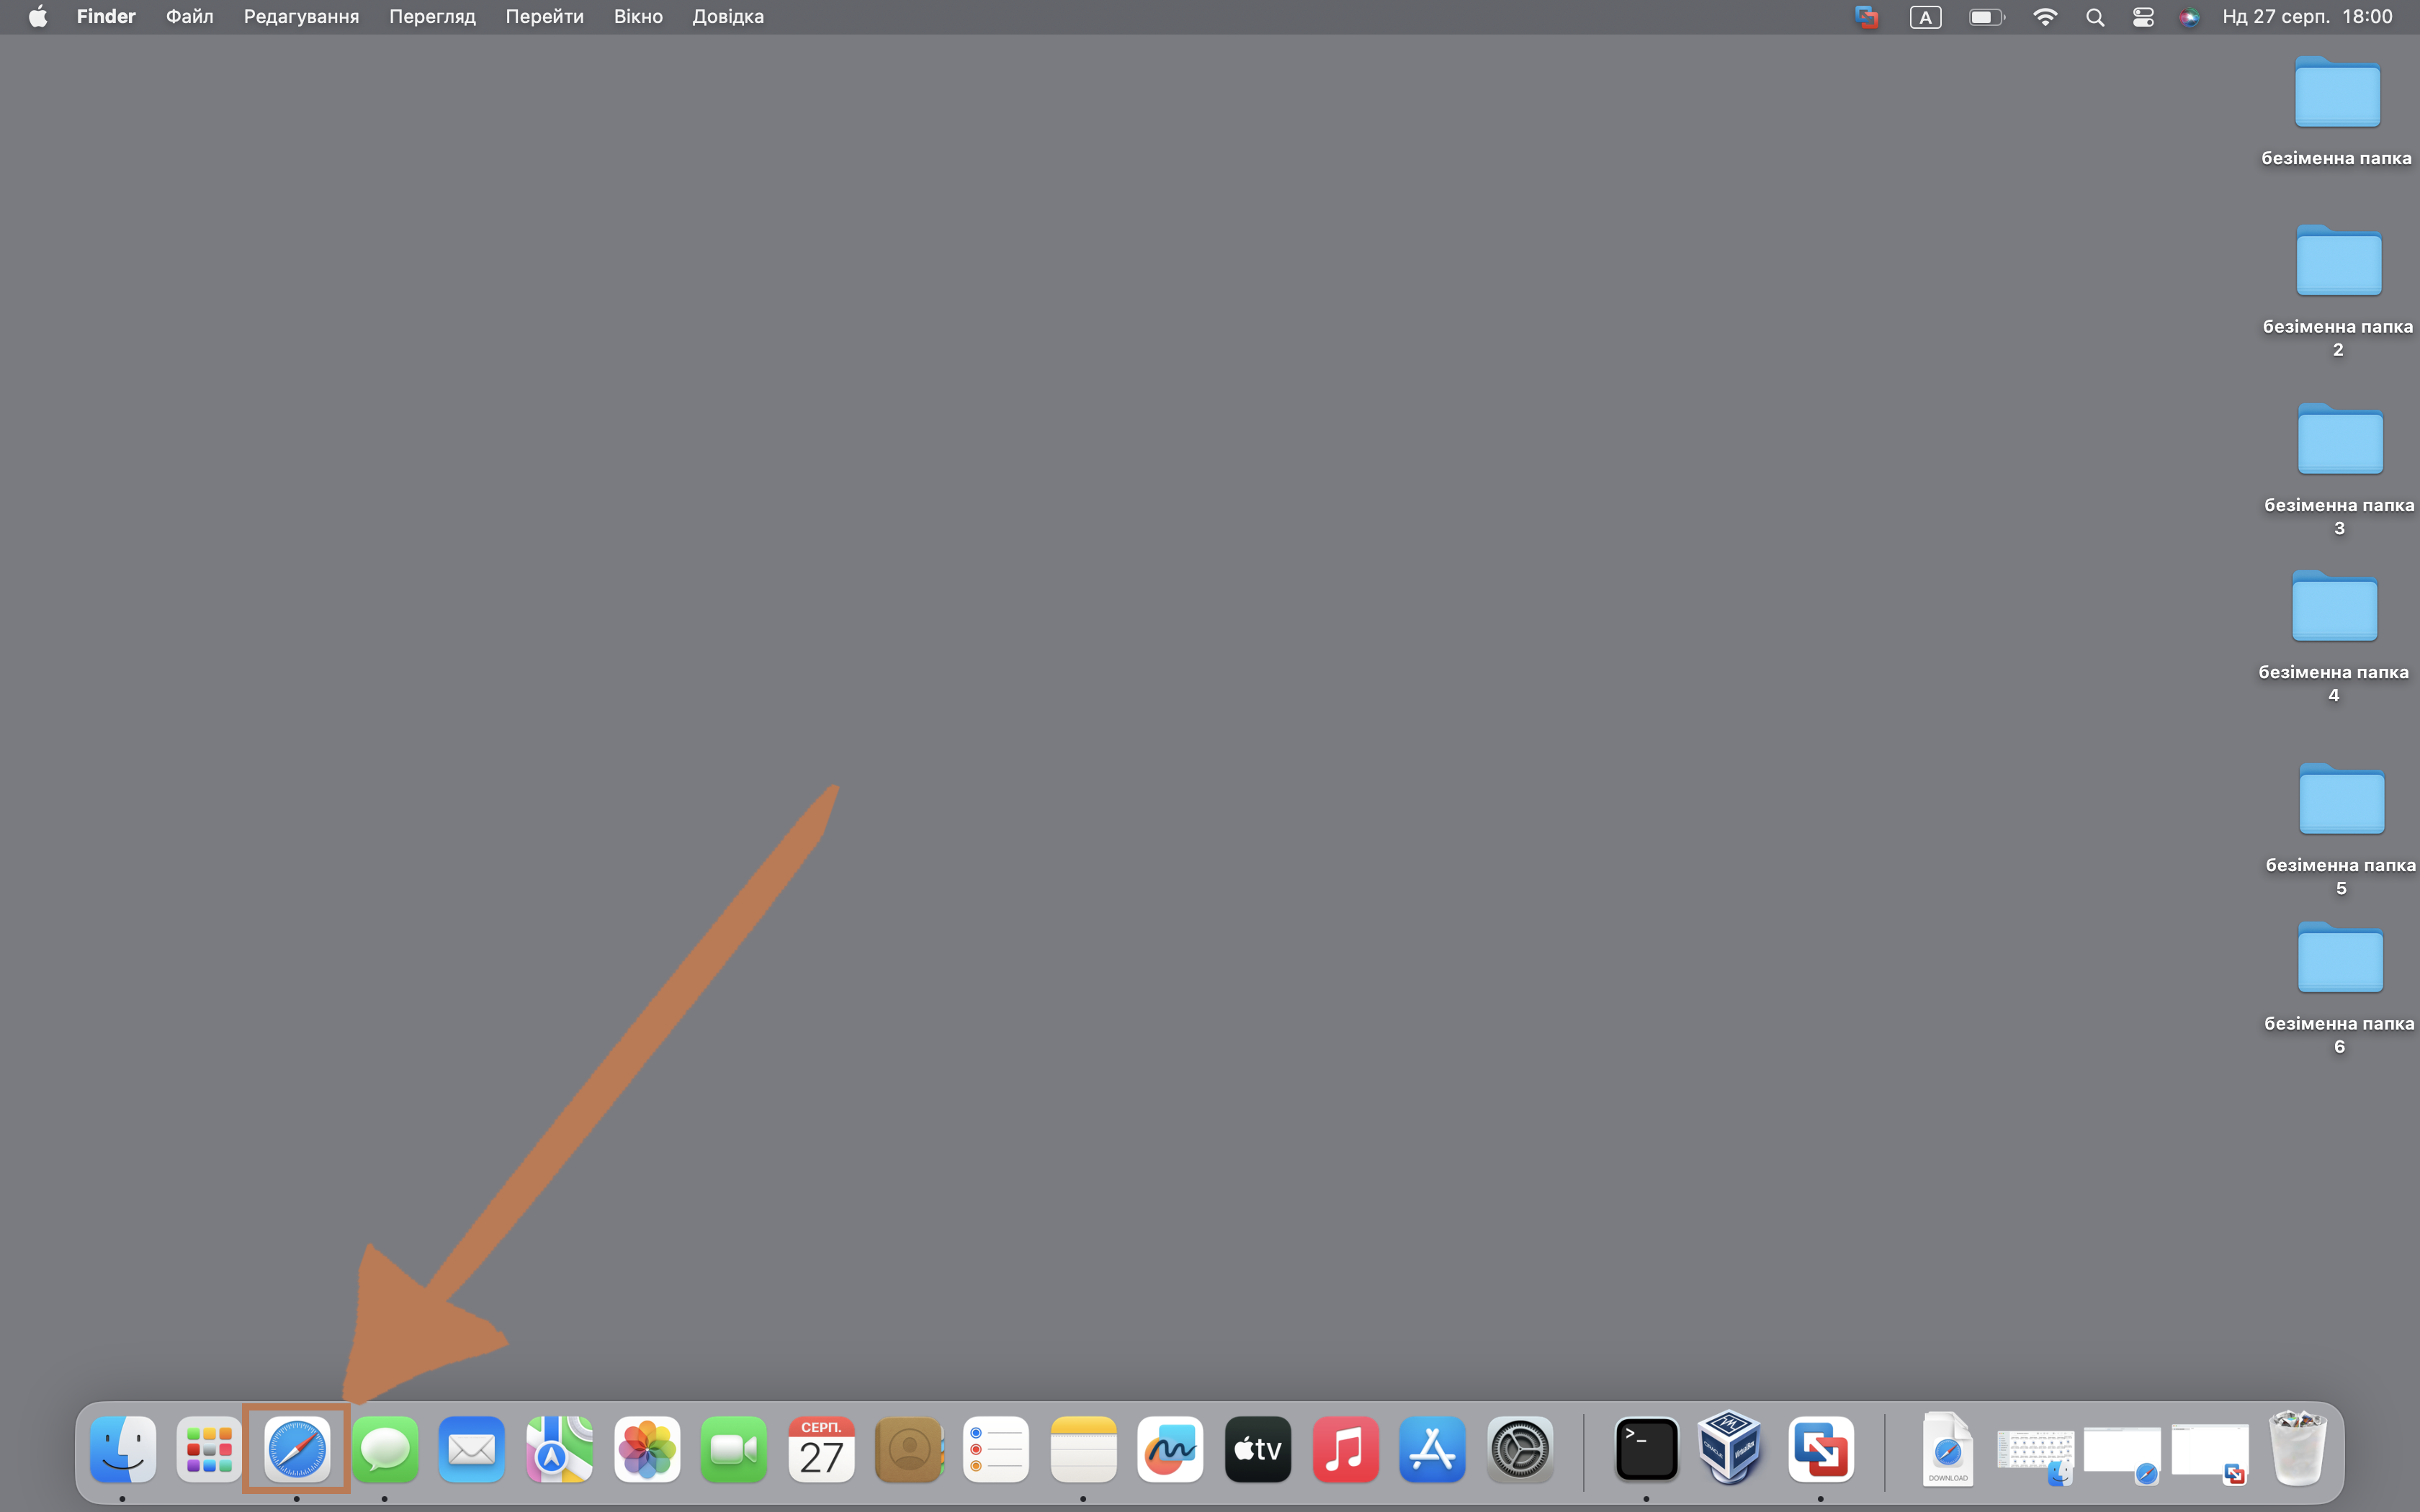Open Launchpad in the Dock
Viewport: 2420px width, 1512px height.
click(209, 1449)
